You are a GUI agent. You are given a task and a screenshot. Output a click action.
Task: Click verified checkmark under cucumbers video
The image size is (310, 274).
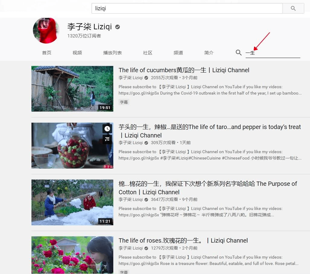click(146, 78)
